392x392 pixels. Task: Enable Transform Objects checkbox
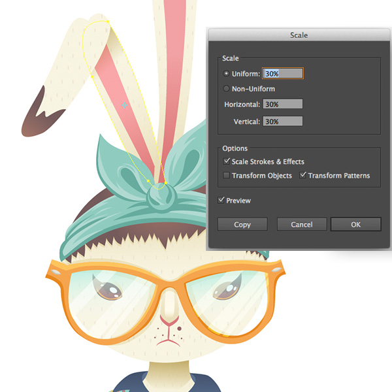point(226,175)
